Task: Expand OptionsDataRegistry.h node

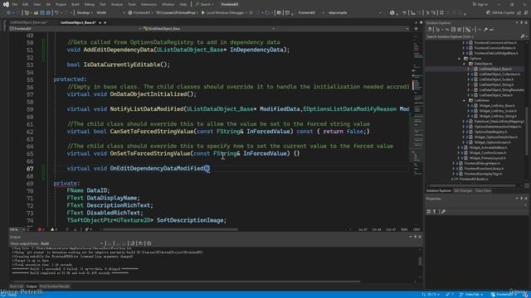Action: point(464,132)
